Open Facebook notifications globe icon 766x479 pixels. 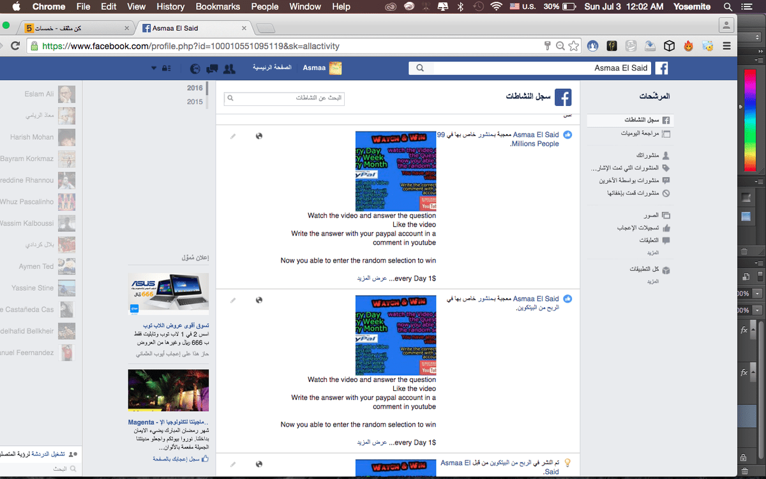tap(195, 68)
